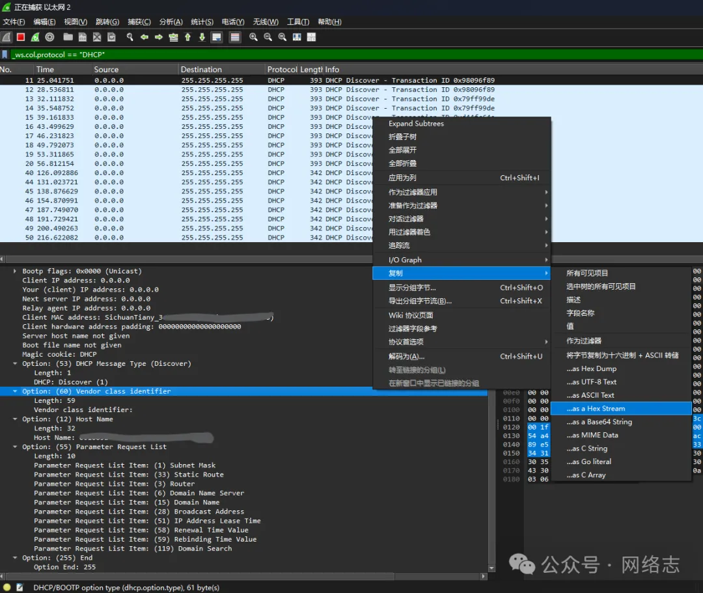Click the display filter bookmark icon

tap(5, 55)
